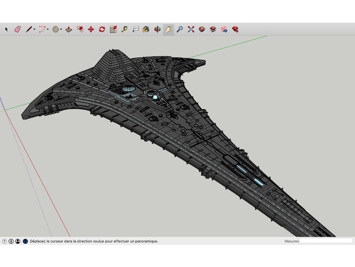Expand the Arc tool dropdown arrow
The height and width of the screenshot is (267, 355).
coord(48,29)
